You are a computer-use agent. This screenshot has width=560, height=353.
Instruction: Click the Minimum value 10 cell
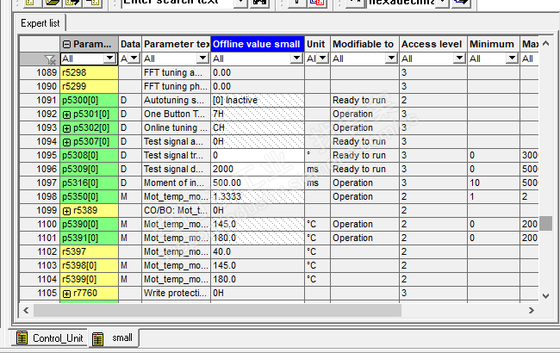493,183
